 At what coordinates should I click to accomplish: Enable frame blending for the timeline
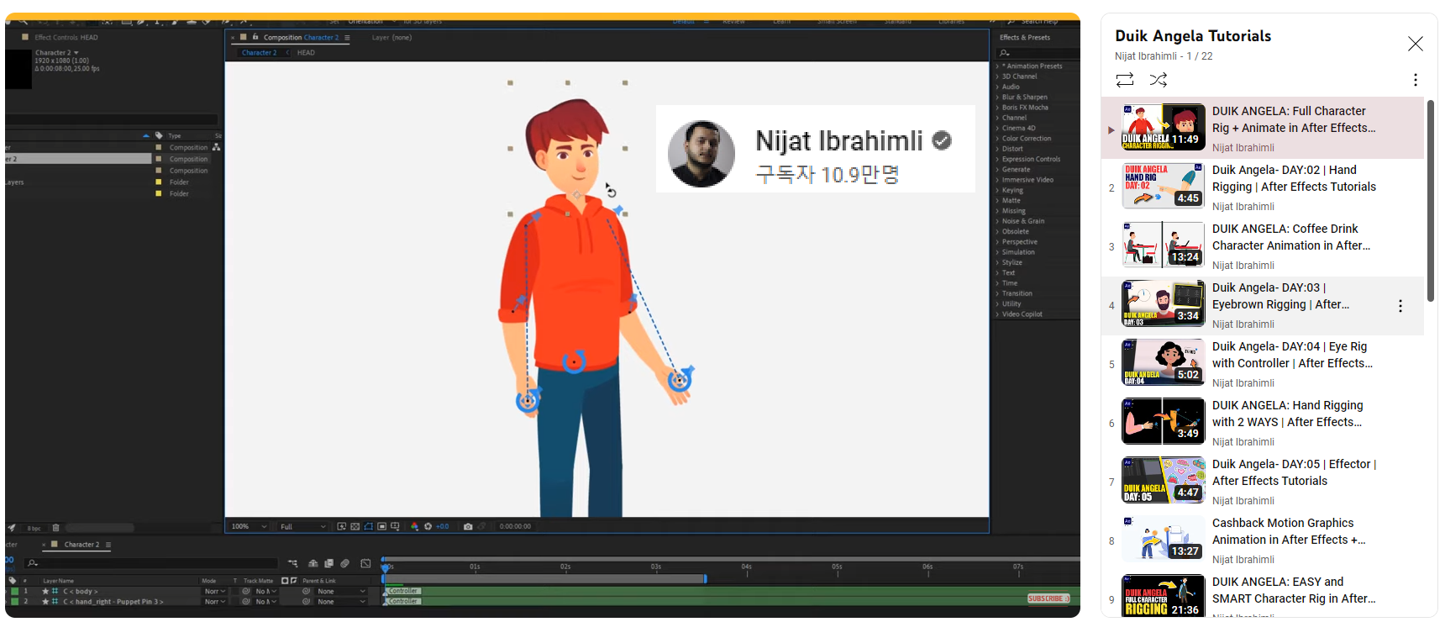tap(328, 563)
